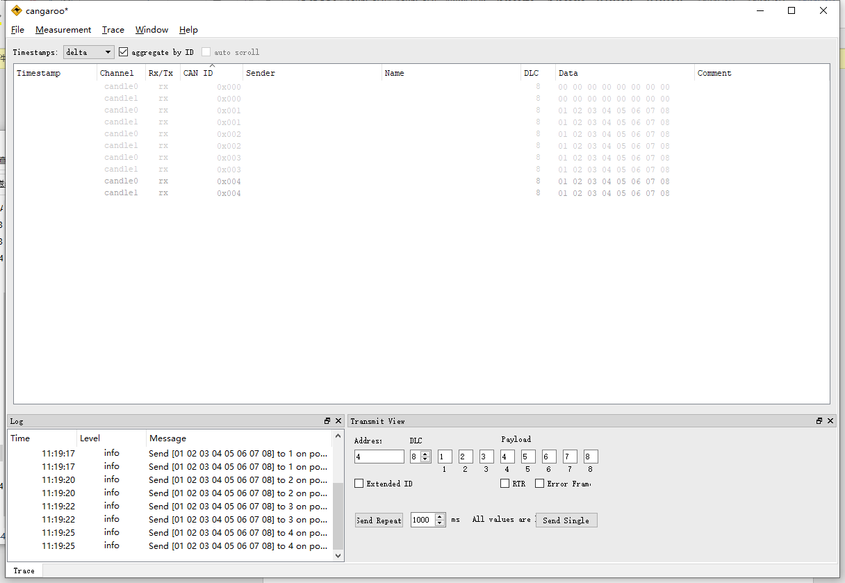The height and width of the screenshot is (583, 845).
Task: Decrease repeat interval with down arrow
Action: point(440,523)
